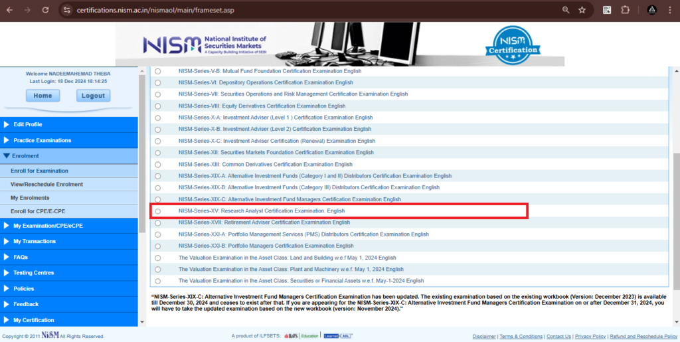Open Terms & Conditions link
The height and width of the screenshot is (342, 680).
click(521, 337)
